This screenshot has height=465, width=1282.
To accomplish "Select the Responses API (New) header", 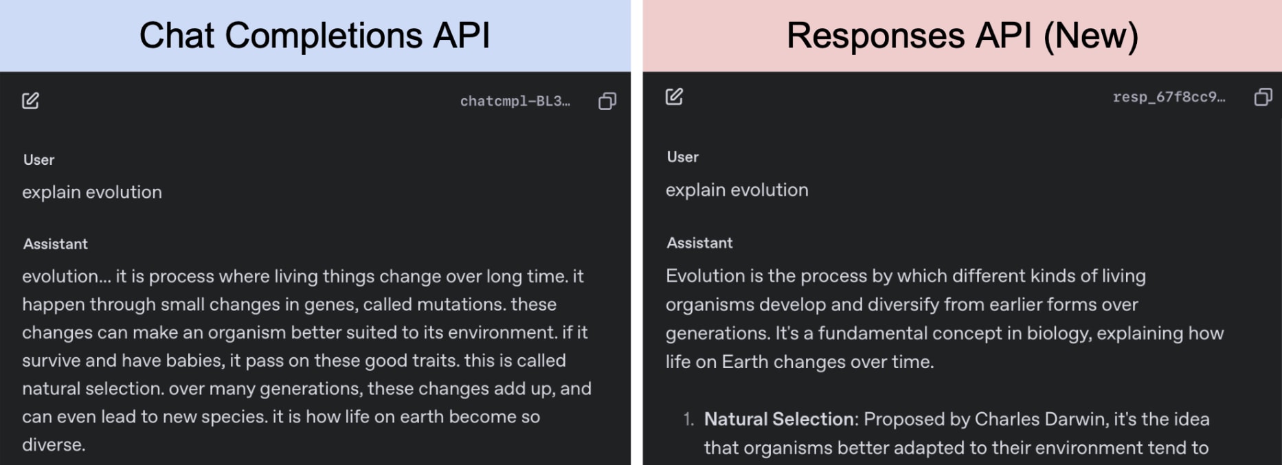I will [x=962, y=36].
